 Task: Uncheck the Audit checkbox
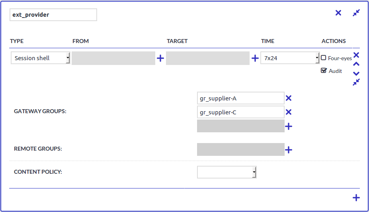(x=324, y=71)
